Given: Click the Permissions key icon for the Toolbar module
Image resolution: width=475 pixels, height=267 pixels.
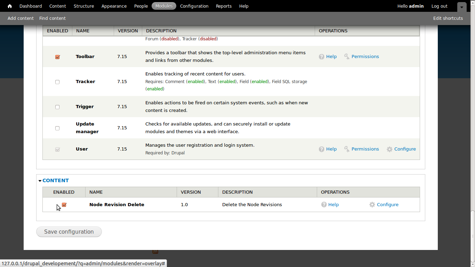Looking at the screenshot, I should point(347,56).
